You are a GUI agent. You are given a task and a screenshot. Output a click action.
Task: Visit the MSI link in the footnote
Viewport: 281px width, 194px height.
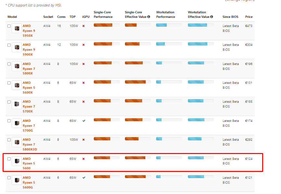[x=58, y=5]
